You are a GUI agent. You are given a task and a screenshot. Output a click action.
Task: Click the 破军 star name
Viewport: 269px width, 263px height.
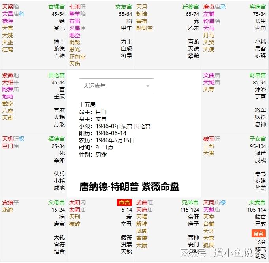tap(209, 139)
